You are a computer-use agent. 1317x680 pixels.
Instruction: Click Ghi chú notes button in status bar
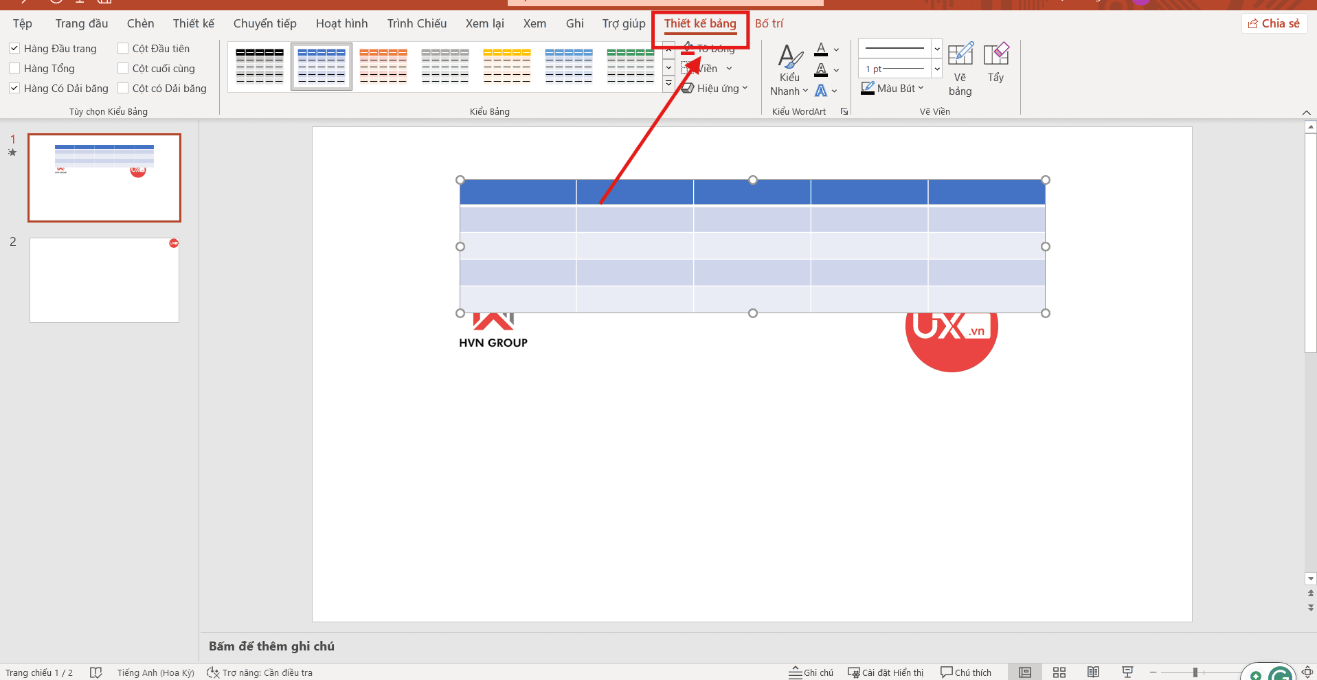(811, 672)
